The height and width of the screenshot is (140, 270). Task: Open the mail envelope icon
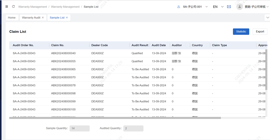point(229,7)
